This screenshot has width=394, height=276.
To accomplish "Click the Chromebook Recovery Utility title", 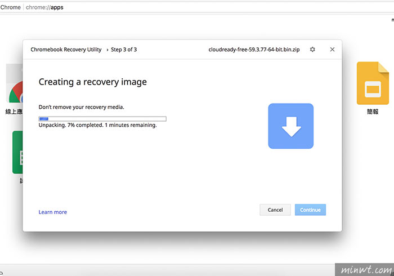I will (x=66, y=50).
